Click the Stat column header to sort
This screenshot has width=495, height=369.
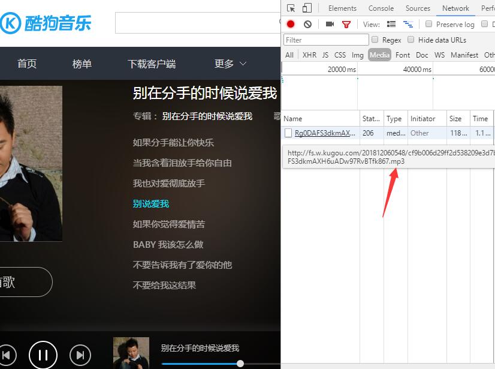point(370,118)
